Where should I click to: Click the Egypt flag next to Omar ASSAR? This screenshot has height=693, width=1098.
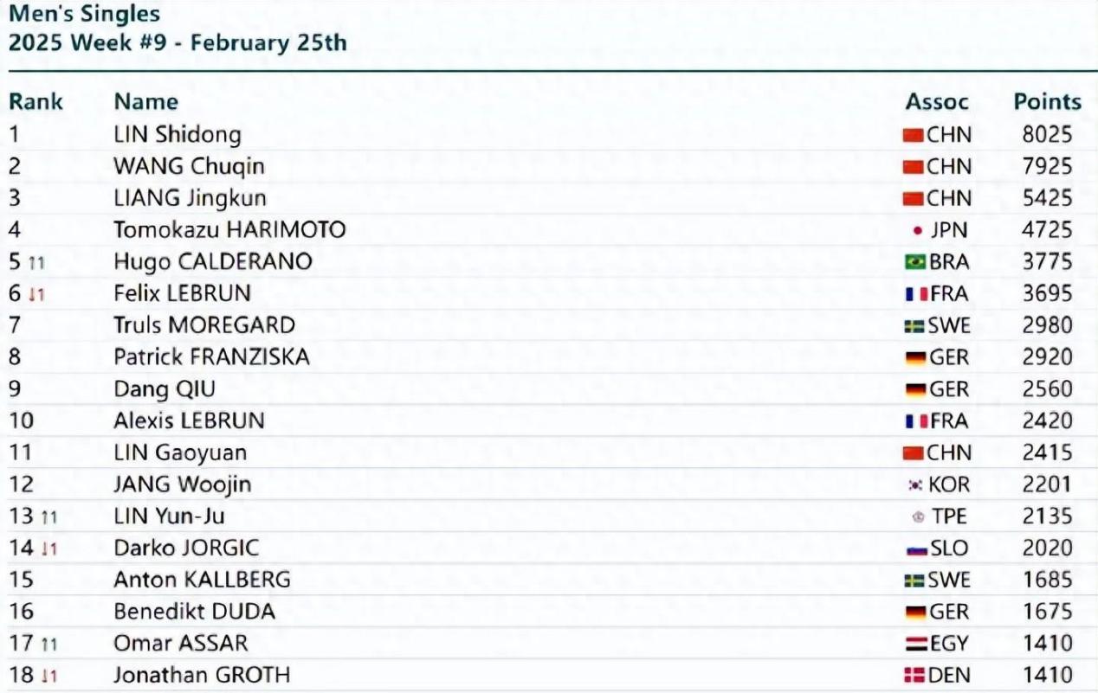click(x=915, y=645)
